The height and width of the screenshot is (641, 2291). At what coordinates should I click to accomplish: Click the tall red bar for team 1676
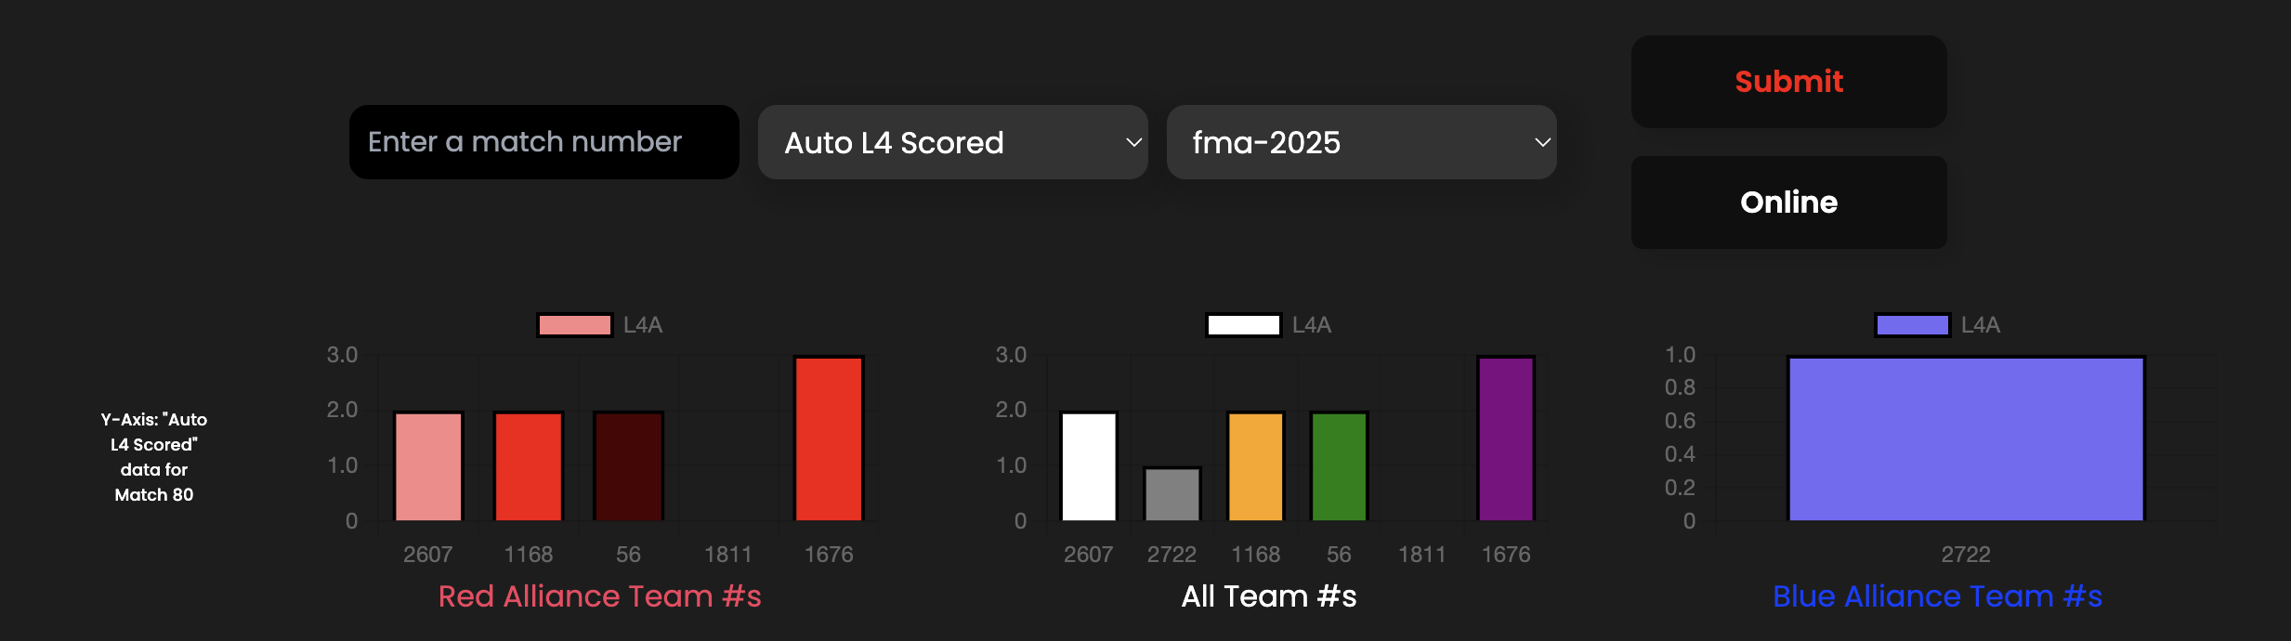click(829, 438)
